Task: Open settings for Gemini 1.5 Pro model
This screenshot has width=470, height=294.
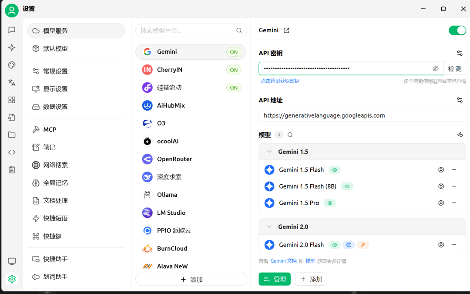Action: 441,203
